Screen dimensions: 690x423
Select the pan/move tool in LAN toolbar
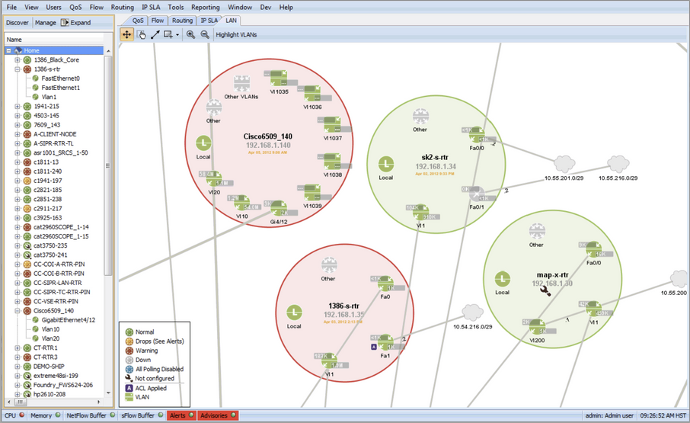coord(126,34)
